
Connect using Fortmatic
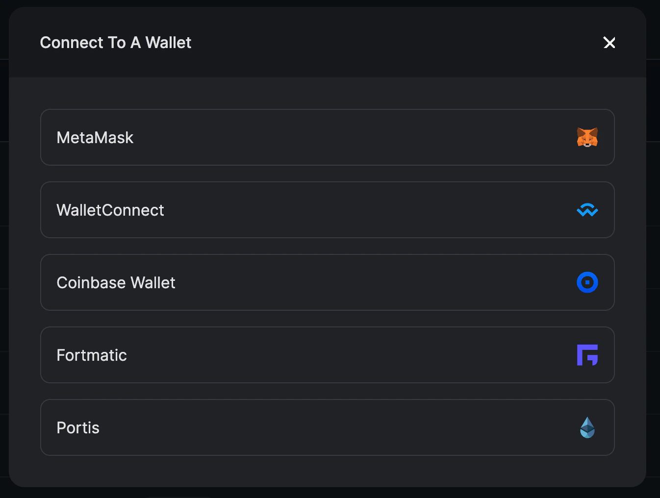[327, 355]
